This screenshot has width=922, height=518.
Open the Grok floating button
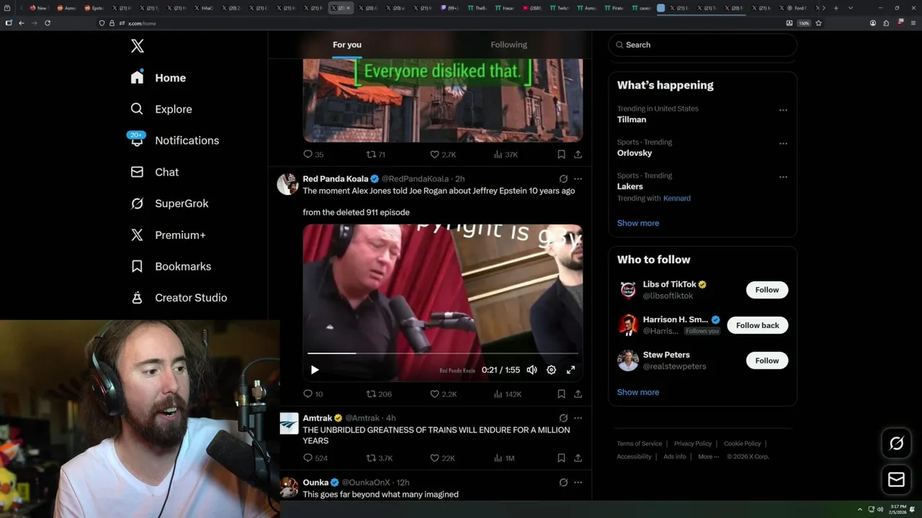tap(897, 443)
